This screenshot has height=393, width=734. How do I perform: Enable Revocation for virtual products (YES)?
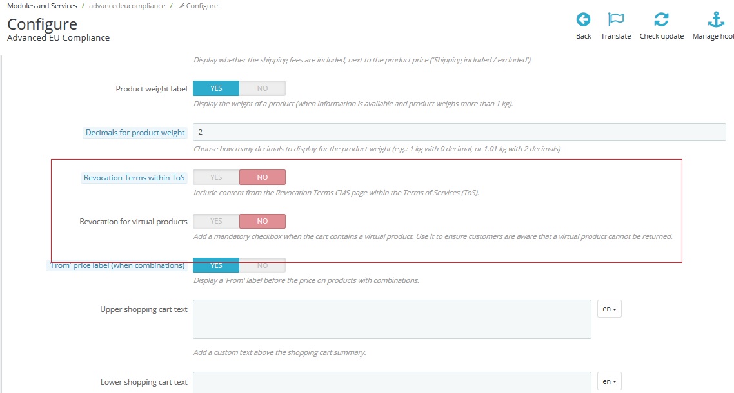pos(216,221)
